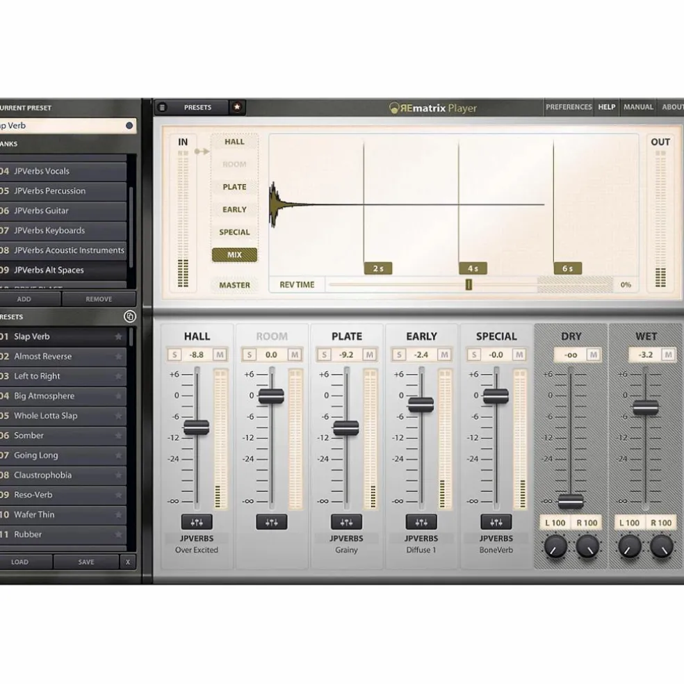The width and height of the screenshot is (684, 684).
Task: Select the JPVerbs Guitar bank
Action: tap(63, 211)
